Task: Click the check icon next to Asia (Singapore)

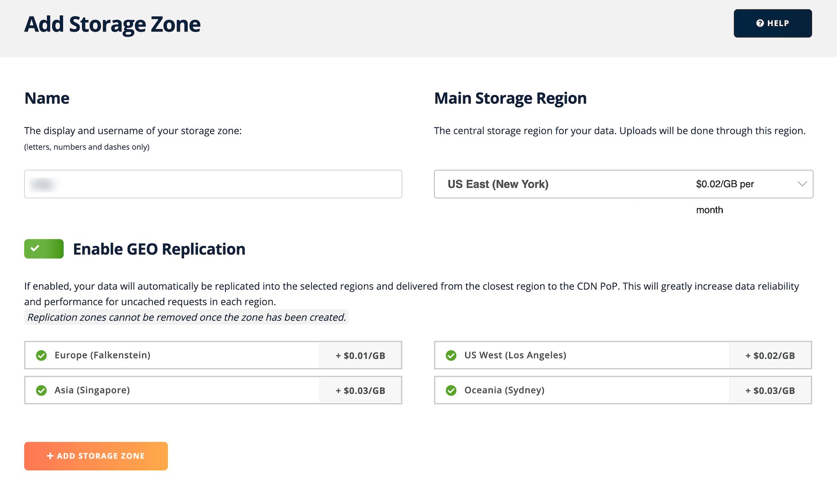Action: click(41, 390)
